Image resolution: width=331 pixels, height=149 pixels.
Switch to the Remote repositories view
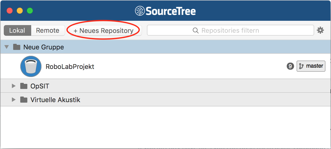(48, 30)
